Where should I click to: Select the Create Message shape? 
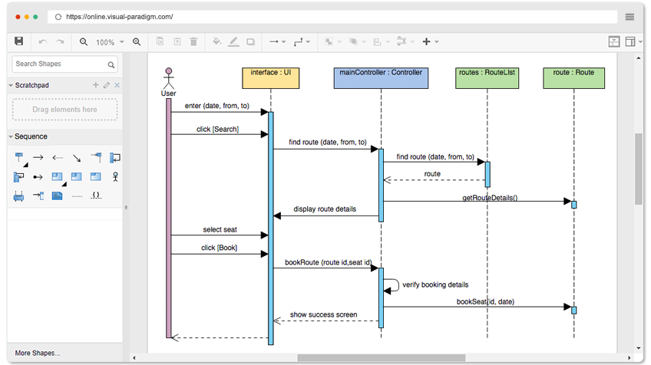coord(96,158)
